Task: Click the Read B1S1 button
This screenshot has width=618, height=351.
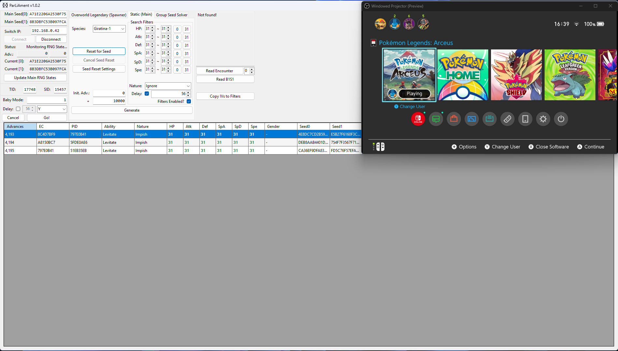Action: 225,79
